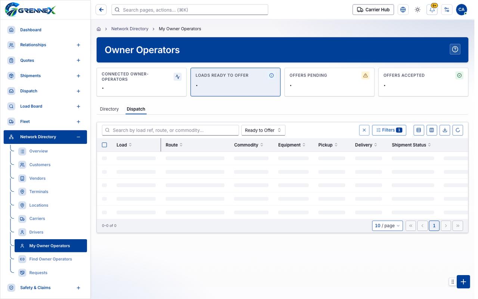Click the floating plus add button
The image size is (478, 299).
point(463,282)
